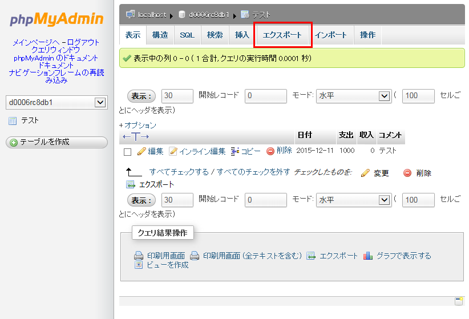The width and height of the screenshot is (469, 319).
Task: Click the 編集 link in the row
Action: [x=156, y=151]
